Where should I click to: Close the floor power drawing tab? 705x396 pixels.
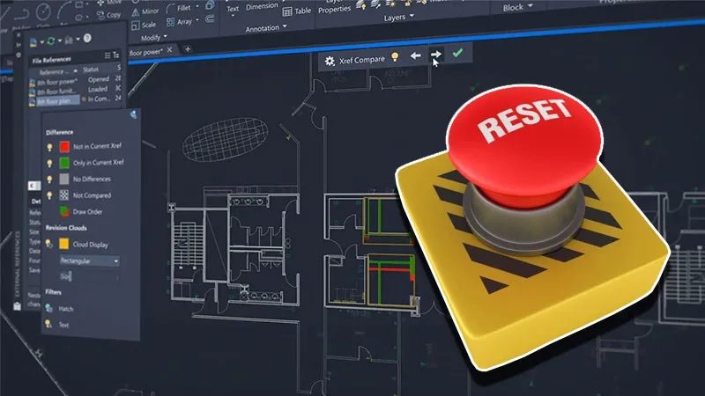[x=169, y=50]
